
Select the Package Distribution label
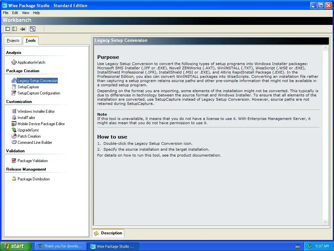(x=34, y=179)
